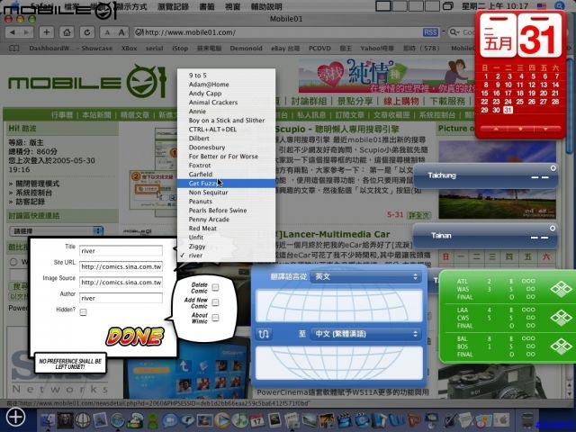Go back with Safari's back arrow

13,32
